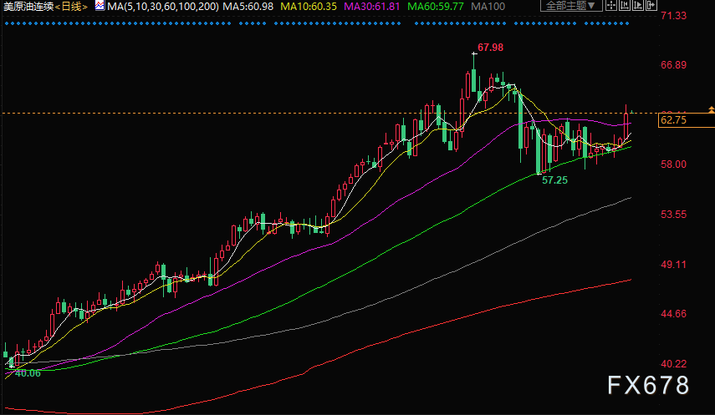Click the small indicator icon before MA(5,10,30,60,100,200)

click(x=100, y=6)
